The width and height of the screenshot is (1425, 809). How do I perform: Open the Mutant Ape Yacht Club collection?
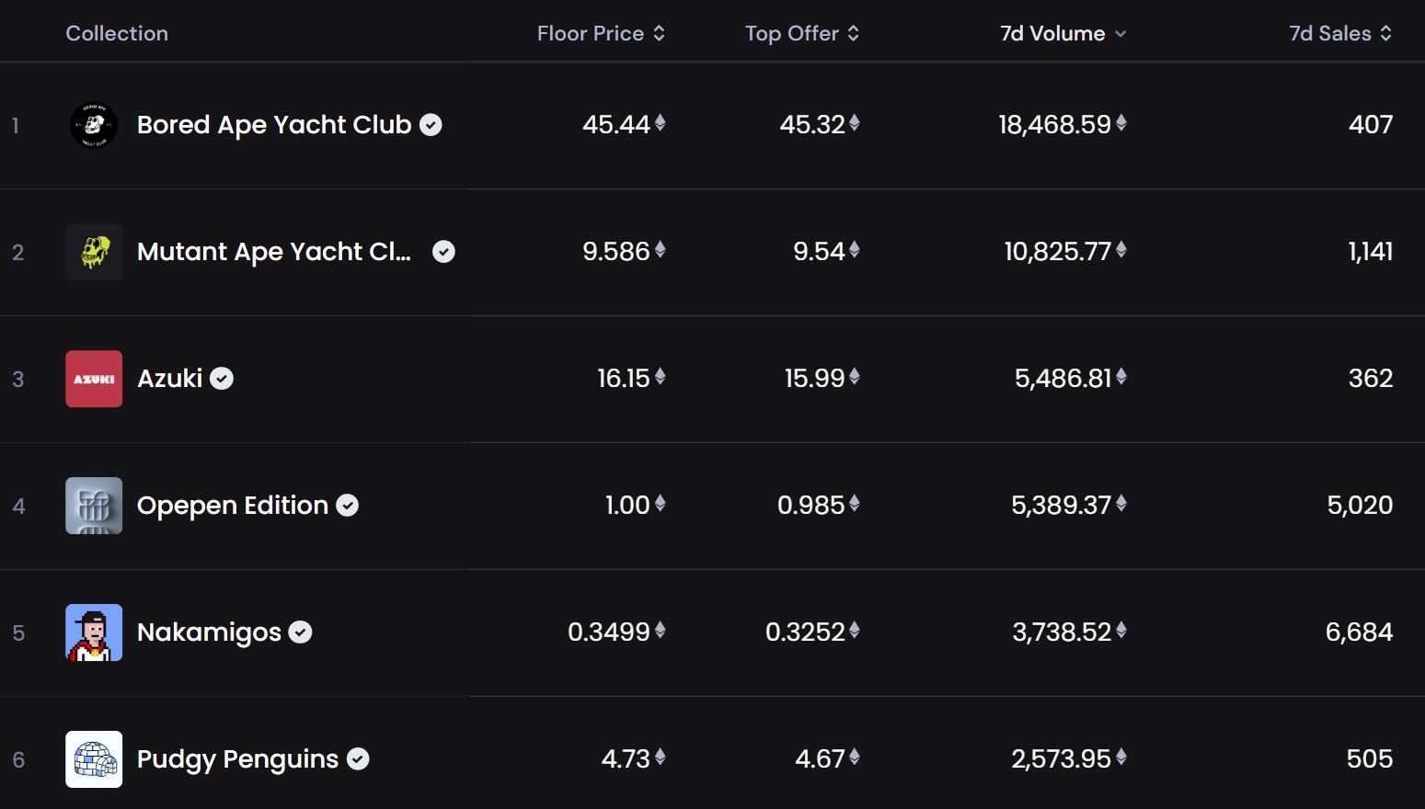273,252
